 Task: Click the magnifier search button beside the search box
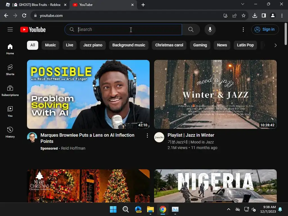click(191, 29)
